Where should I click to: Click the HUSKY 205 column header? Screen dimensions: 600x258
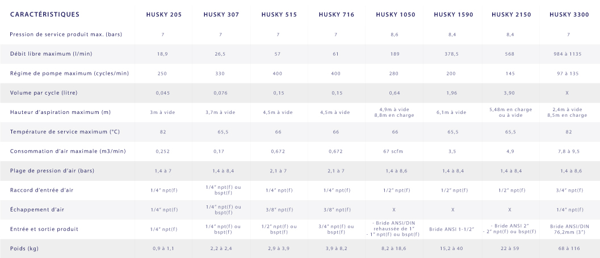click(164, 15)
